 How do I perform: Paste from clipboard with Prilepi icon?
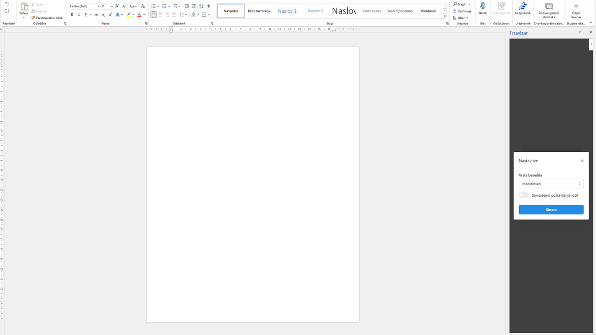click(x=24, y=7)
